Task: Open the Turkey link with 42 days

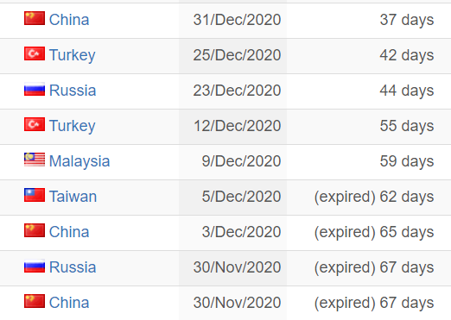Action: tap(73, 55)
